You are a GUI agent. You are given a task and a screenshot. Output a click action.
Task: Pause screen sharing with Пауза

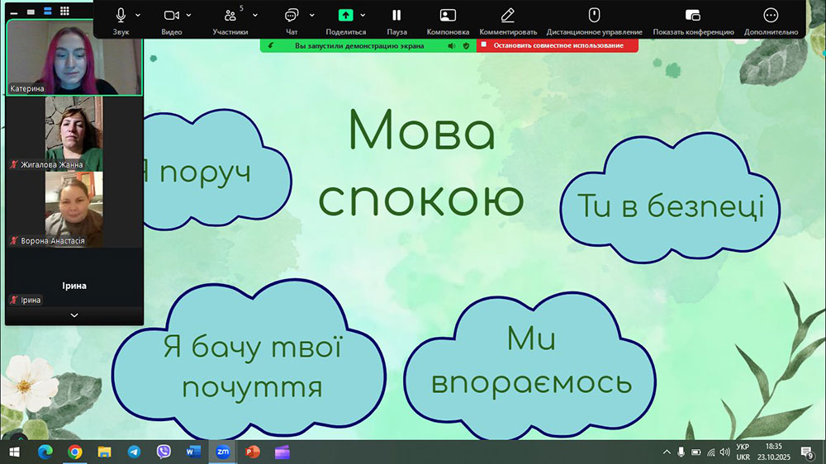[x=396, y=16]
